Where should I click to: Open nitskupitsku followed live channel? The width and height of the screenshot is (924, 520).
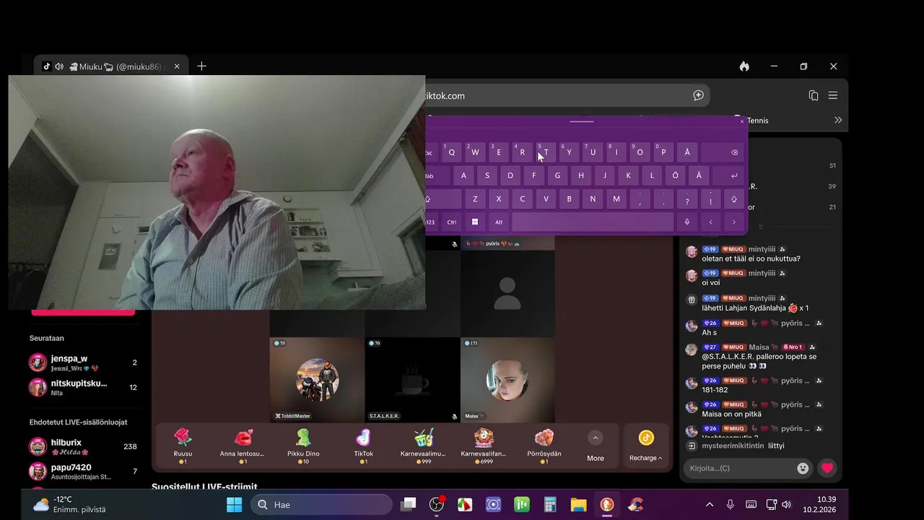click(x=83, y=388)
